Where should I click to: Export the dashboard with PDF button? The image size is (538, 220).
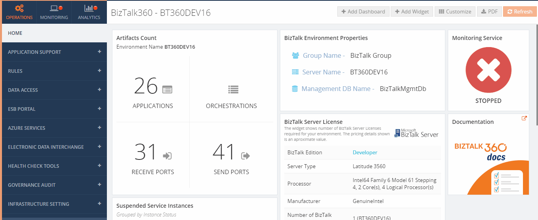click(489, 11)
